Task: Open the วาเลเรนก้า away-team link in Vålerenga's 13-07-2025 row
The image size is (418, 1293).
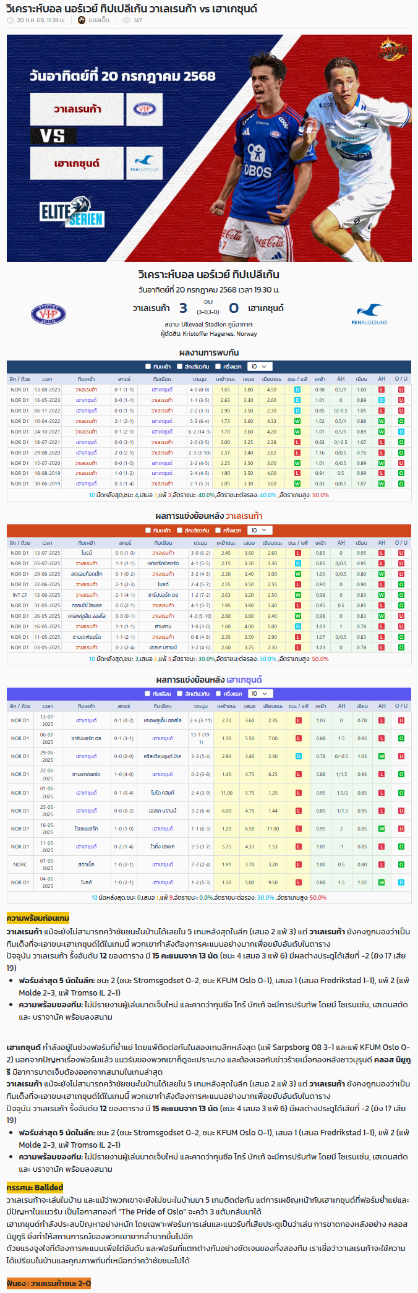Action: point(163,553)
